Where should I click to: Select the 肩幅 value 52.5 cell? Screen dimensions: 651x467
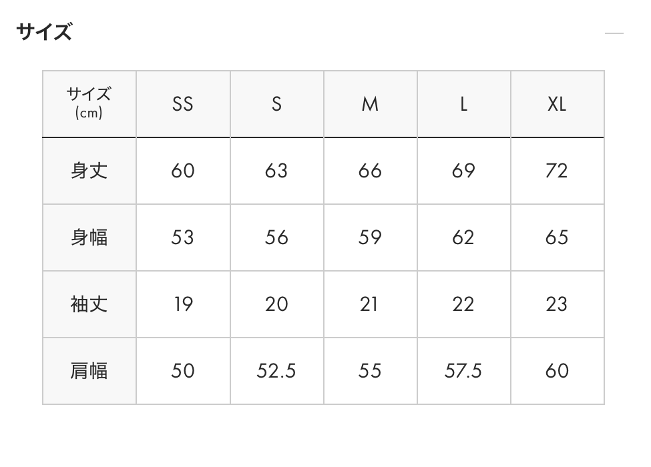pos(276,371)
